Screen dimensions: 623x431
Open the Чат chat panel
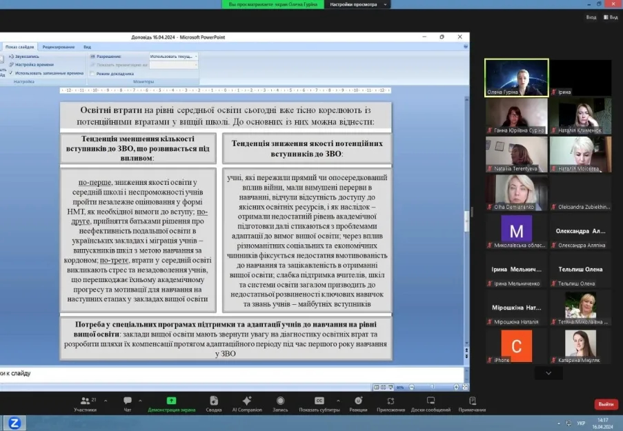point(128,403)
